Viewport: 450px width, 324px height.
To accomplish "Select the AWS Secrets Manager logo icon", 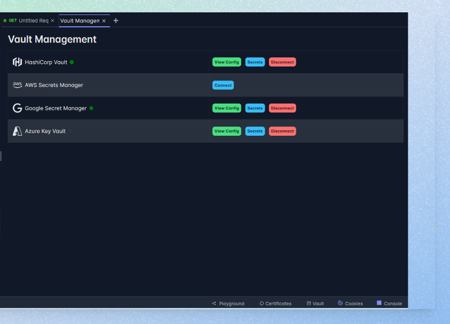I will [17, 85].
